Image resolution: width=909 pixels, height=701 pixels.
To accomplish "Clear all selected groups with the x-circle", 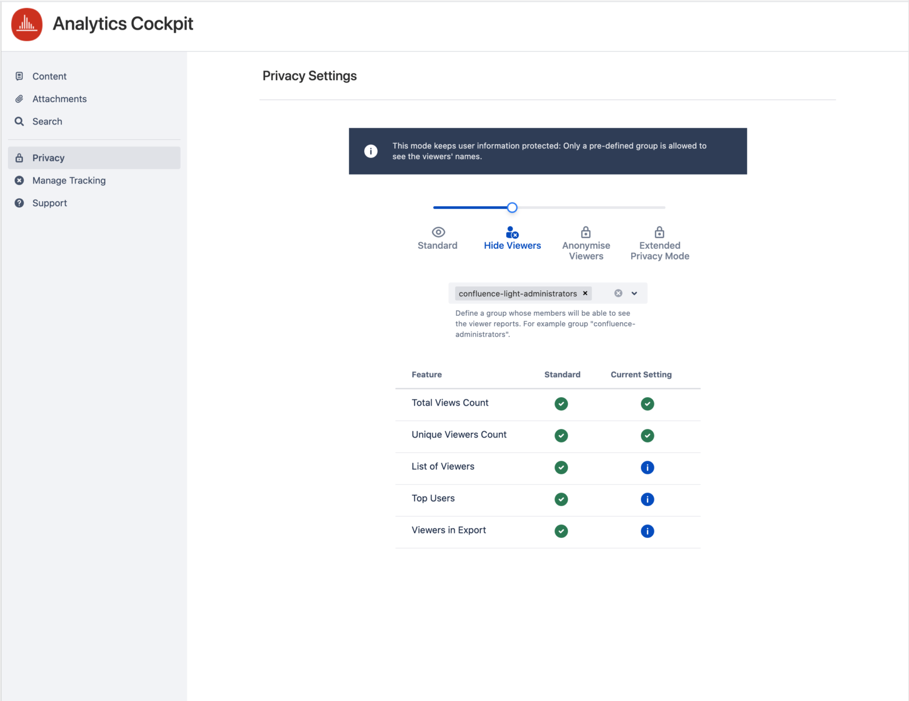I will (618, 293).
